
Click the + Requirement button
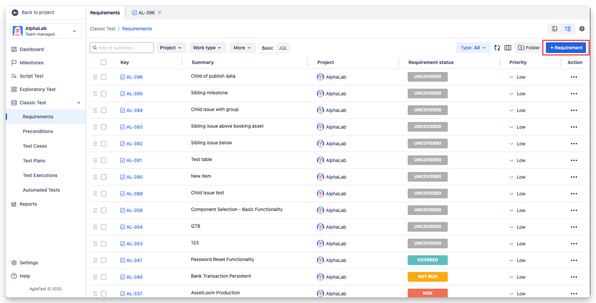tap(566, 48)
